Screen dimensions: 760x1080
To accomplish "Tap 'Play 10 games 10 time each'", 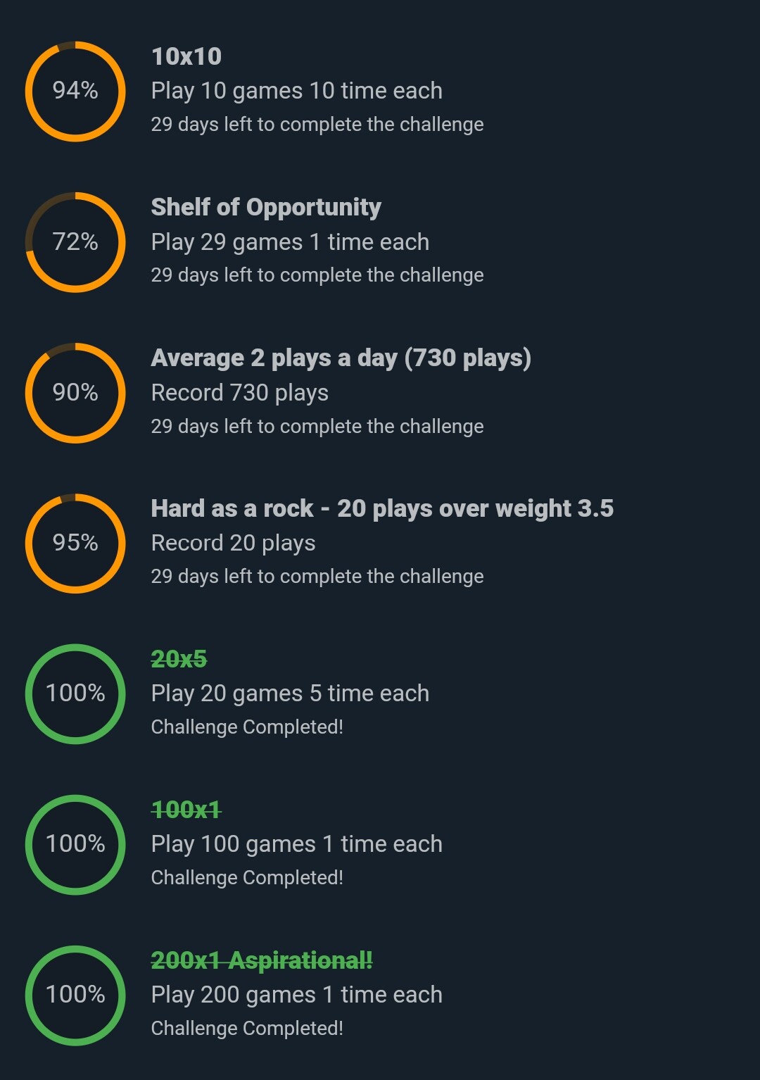I will tap(297, 91).
